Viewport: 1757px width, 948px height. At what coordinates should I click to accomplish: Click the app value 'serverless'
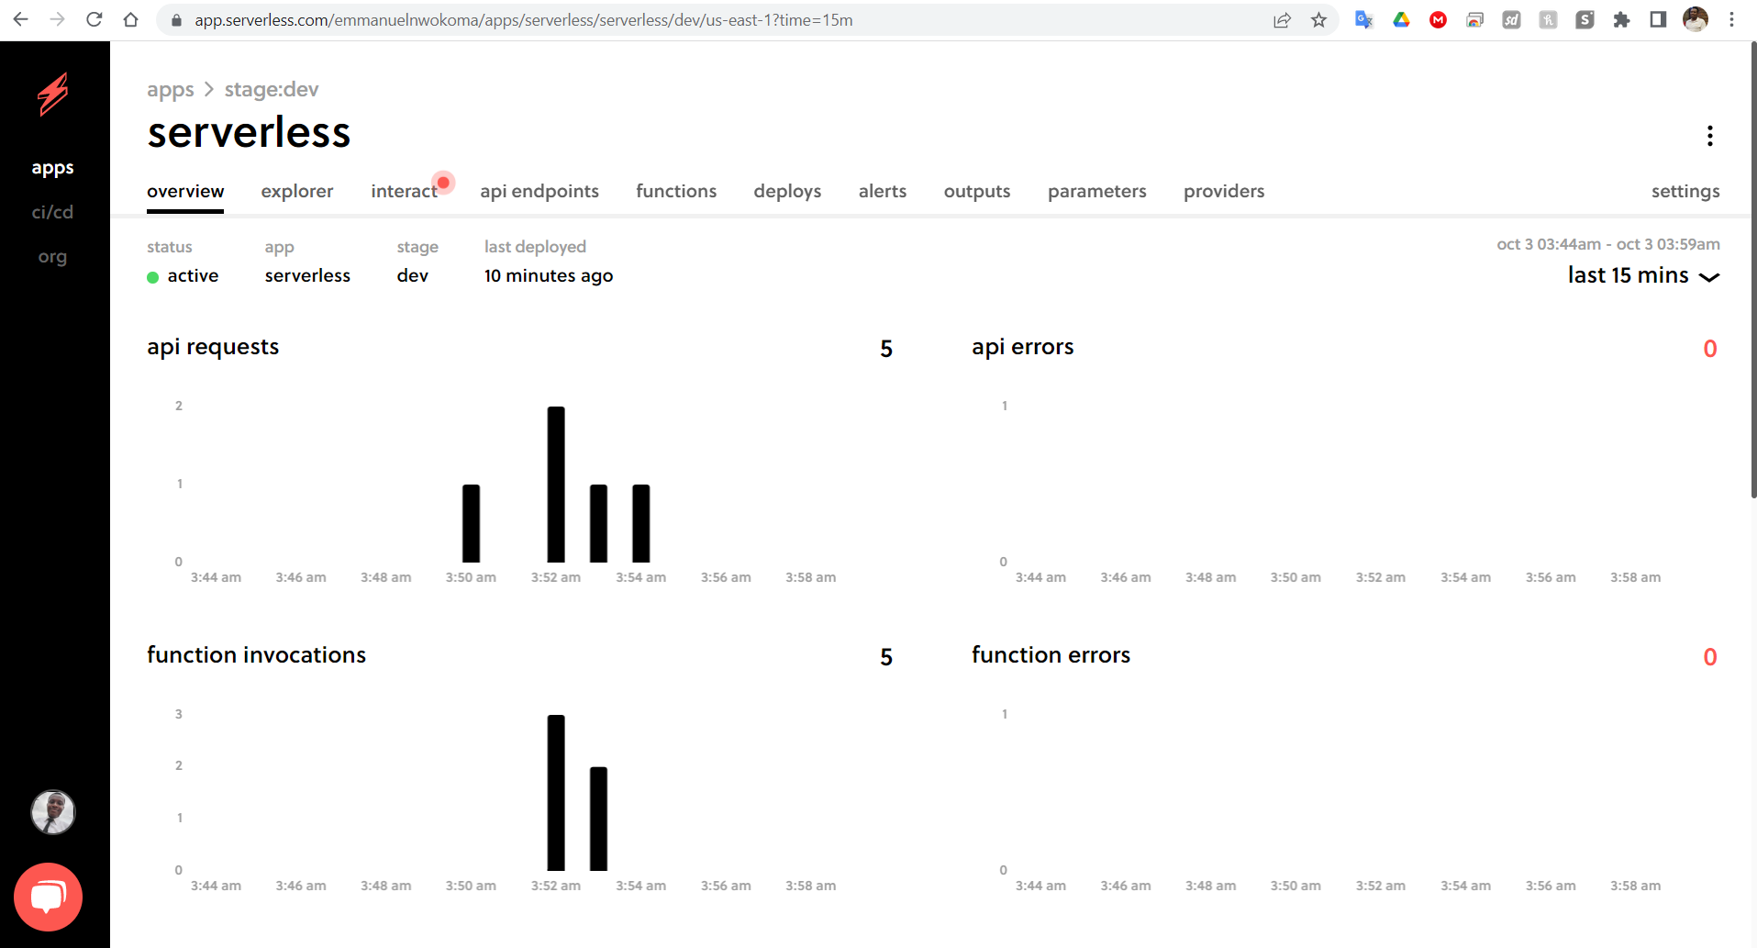point(307,275)
